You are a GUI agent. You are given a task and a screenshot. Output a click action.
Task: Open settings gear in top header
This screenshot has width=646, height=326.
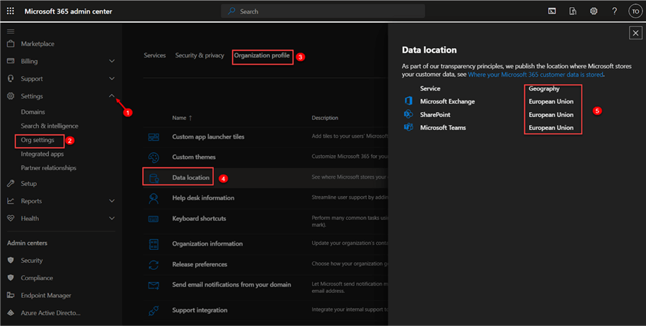point(594,11)
